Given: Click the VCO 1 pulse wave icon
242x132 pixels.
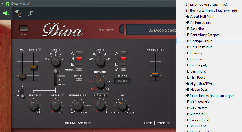Looking at the screenshot, I should (72, 64).
